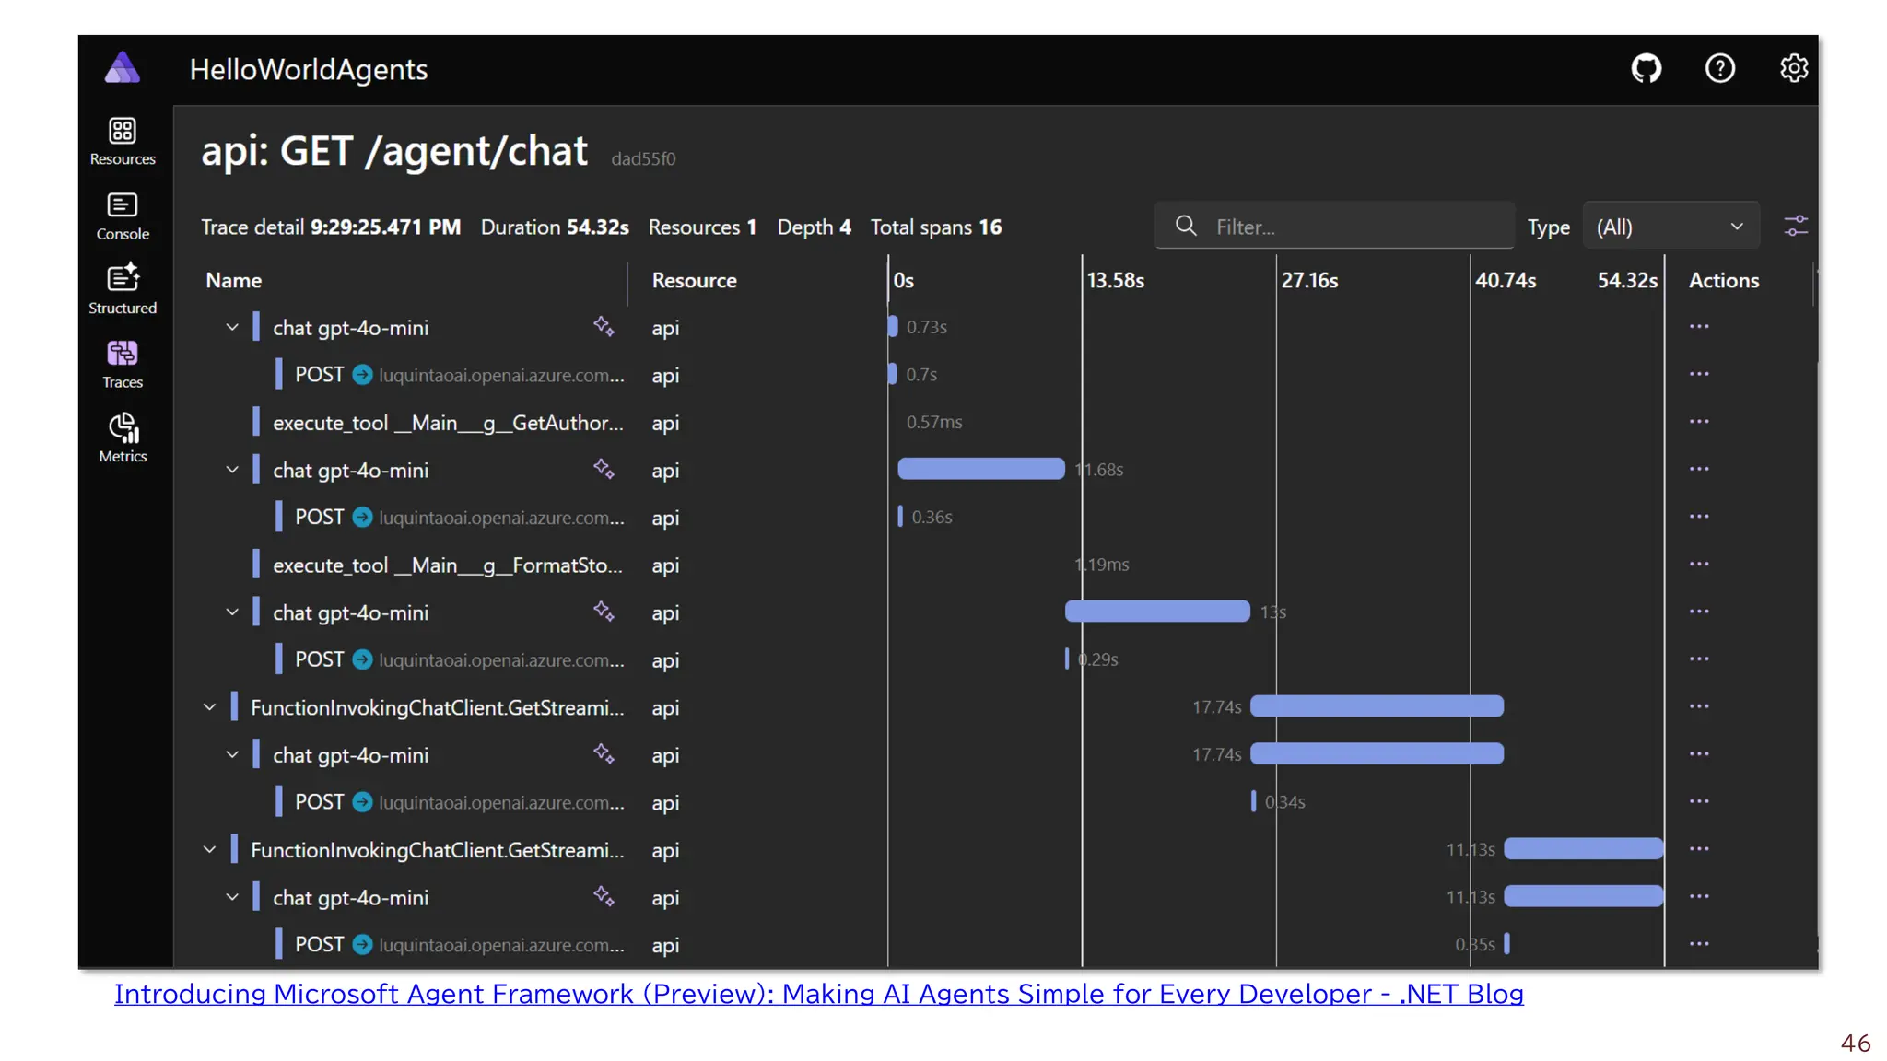Screen dimensions: 1887x1061
Task: Open the GitHub repository icon
Action: (1646, 68)
